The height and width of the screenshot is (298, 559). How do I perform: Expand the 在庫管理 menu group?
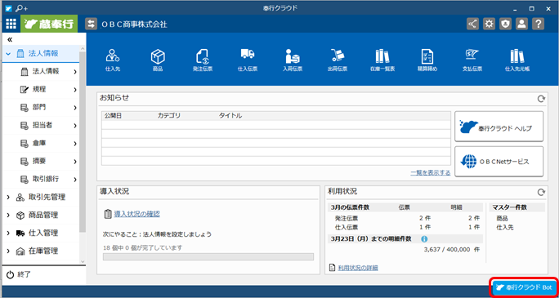coord(8,251)
